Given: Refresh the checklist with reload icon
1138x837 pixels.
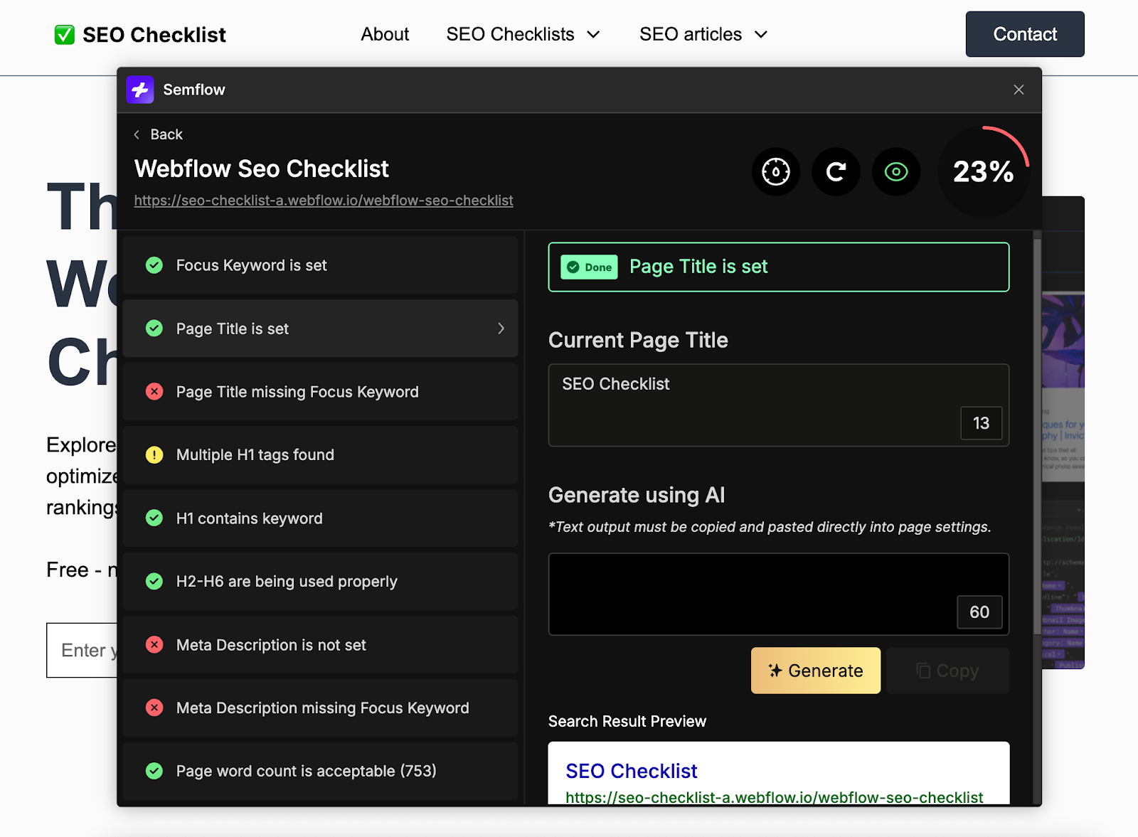Looking at the screenshot, I should [x=836, y=171].
